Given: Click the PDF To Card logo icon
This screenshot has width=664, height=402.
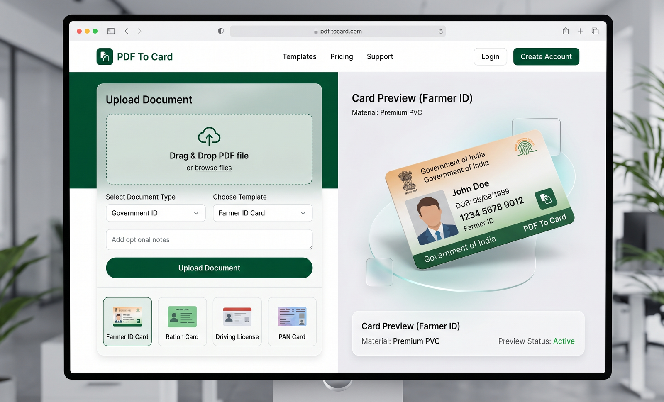Looking at the screenshot, I should click(x=105, y=56).
